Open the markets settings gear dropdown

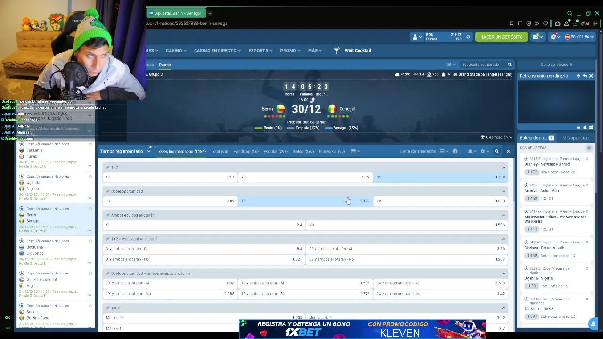484,151
